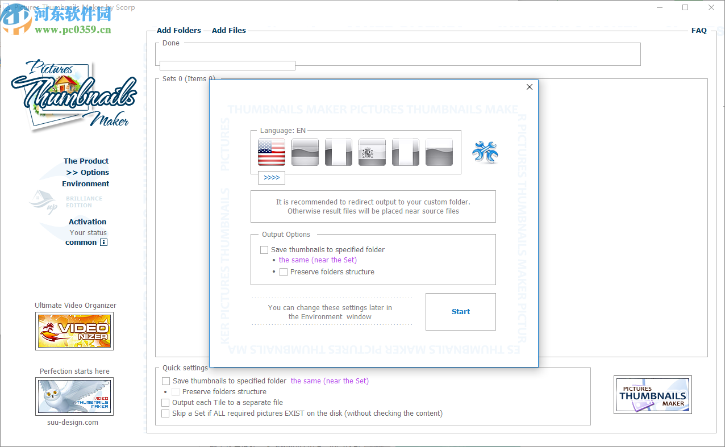Open the FAQ link
Image resolution: width=725 pixels, height=447 pixels.
click(x=699, y=31)
